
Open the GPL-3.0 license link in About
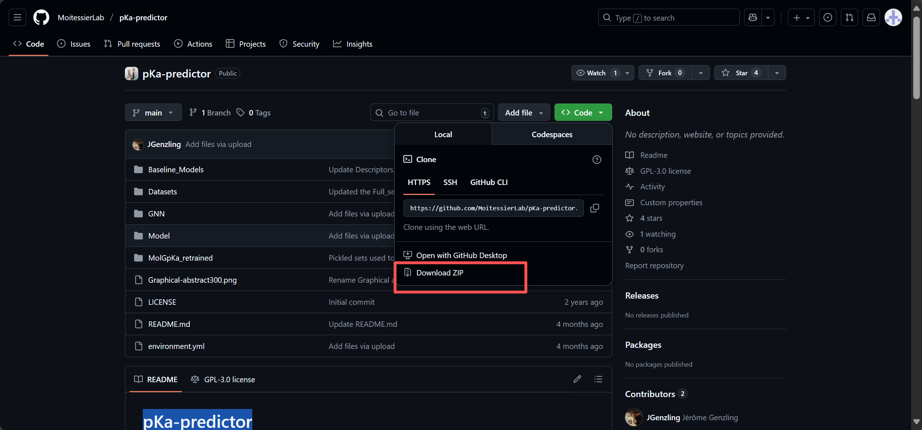pyautogui.click(x=665, y=171)
